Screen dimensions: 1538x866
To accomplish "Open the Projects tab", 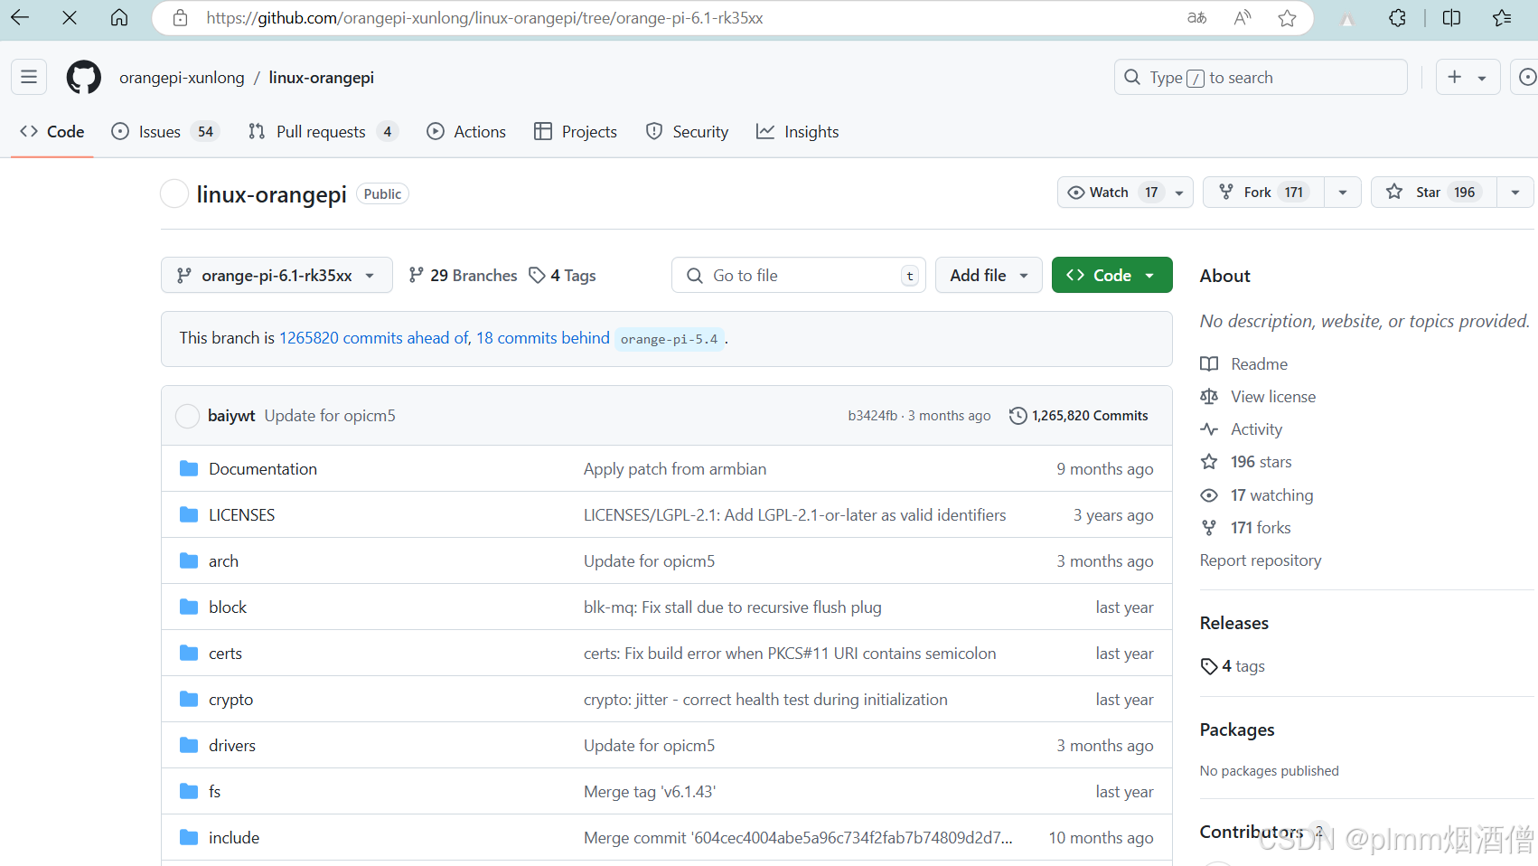I will pos(576,132).
